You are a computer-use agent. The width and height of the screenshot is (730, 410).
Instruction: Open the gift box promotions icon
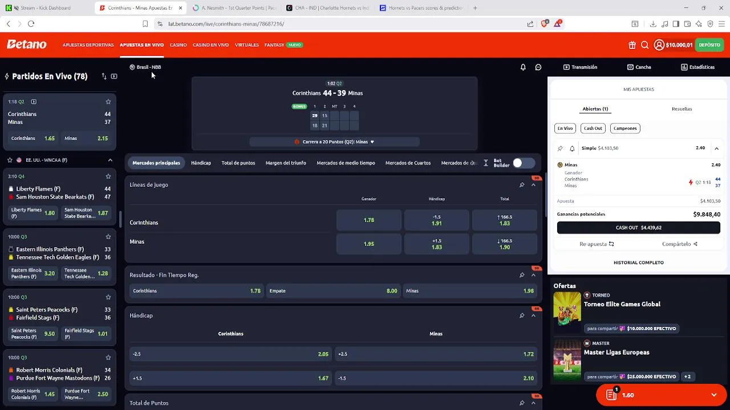(632, 45)
